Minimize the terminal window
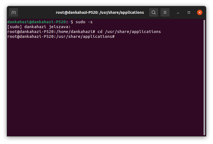This screenshot has width=213, height=144. tap(178, 13)
